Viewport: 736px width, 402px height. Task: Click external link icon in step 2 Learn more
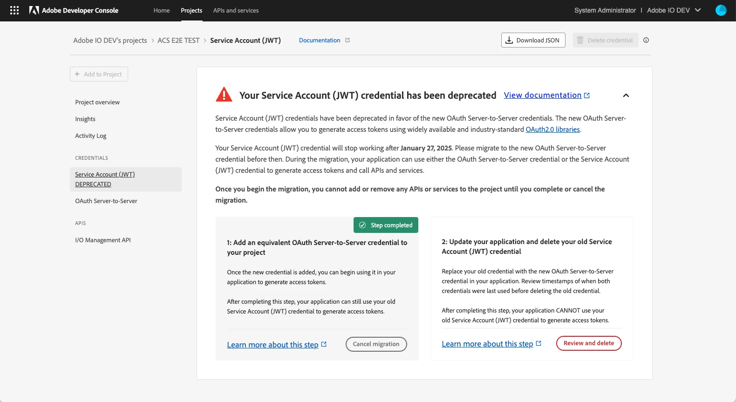click(x=538, y=344)
